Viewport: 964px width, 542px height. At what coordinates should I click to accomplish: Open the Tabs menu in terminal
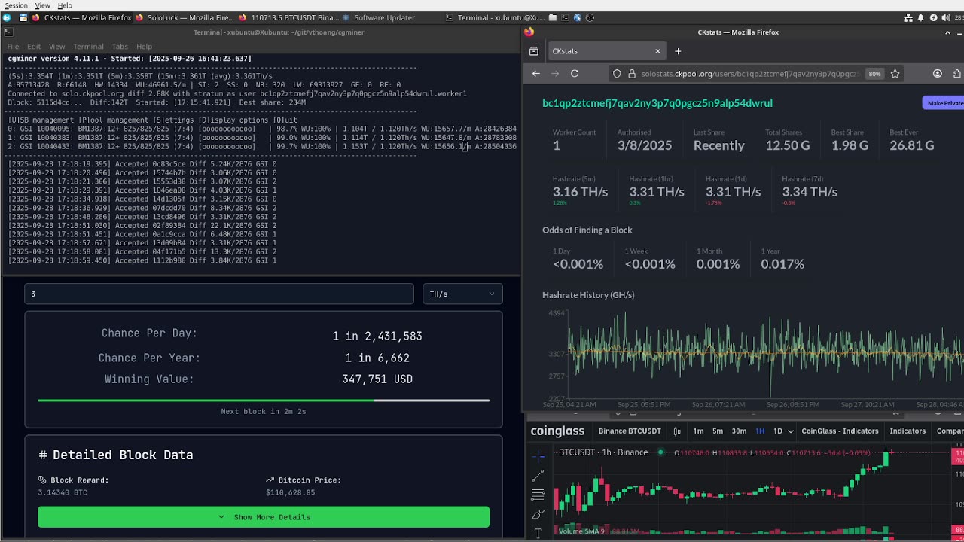pos(120,47)
